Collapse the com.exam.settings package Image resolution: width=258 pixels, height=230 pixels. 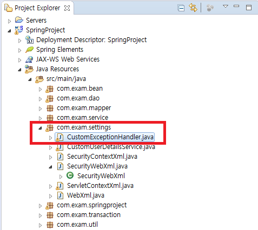[x=40, y=128]
